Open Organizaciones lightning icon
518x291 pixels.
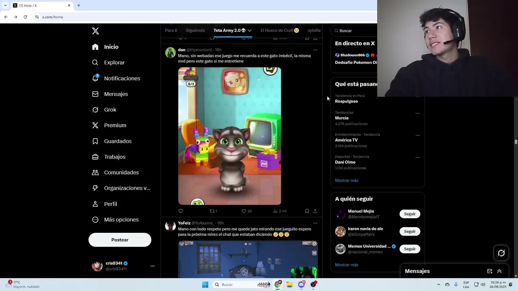coord(95,188)
